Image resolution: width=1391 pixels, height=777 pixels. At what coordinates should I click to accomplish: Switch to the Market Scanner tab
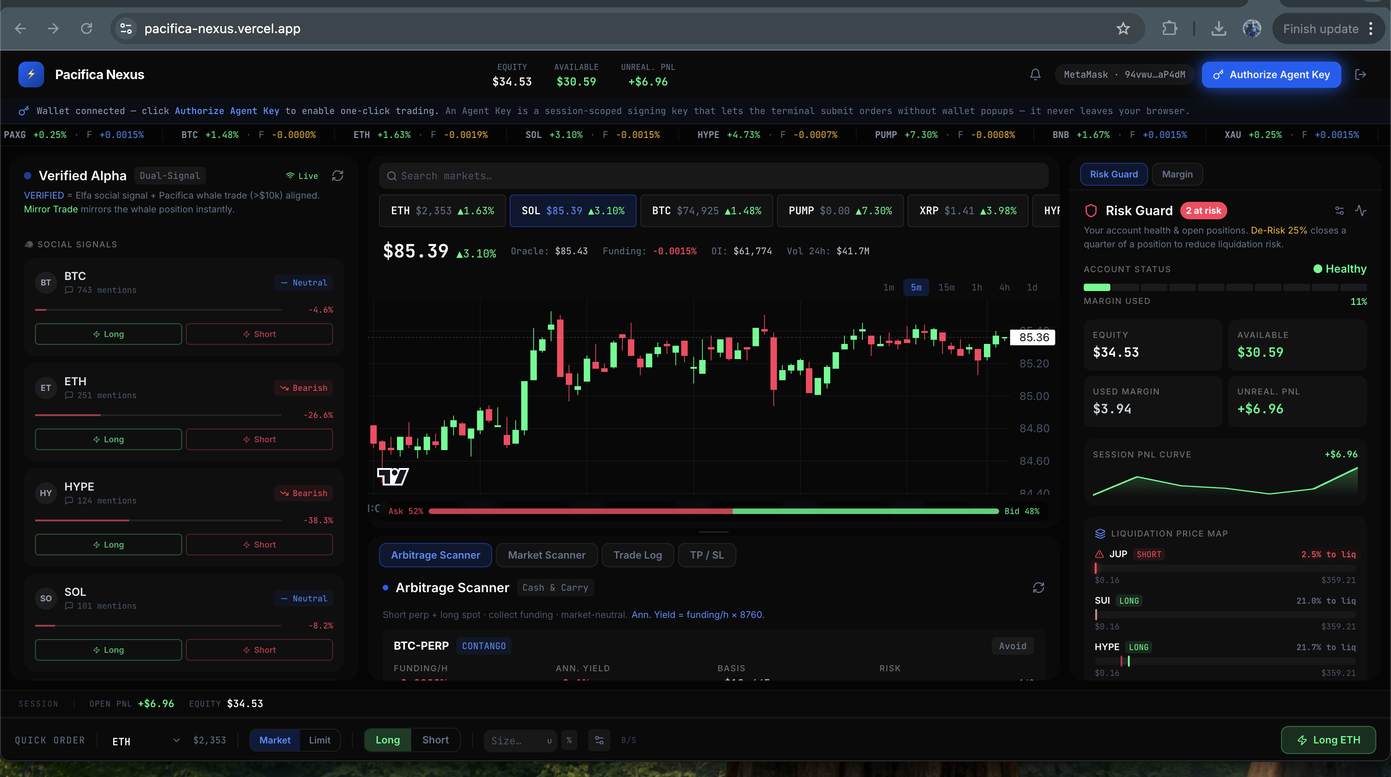pyautogui.click(x=546, y=555)
